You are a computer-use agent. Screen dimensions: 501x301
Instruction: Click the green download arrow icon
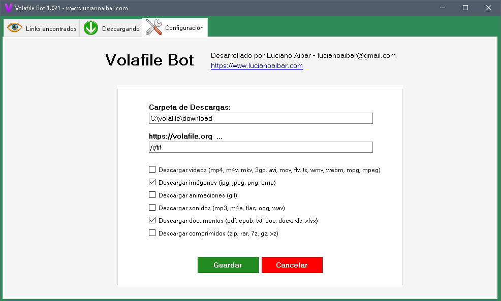[91, 28]
